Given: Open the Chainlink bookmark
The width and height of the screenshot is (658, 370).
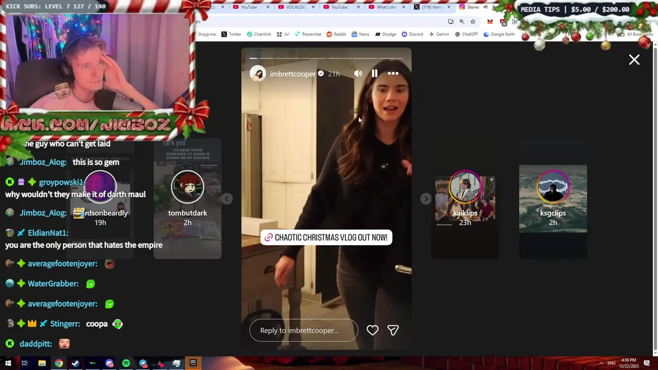Looking at the screenshot, I should click(259, 34).
